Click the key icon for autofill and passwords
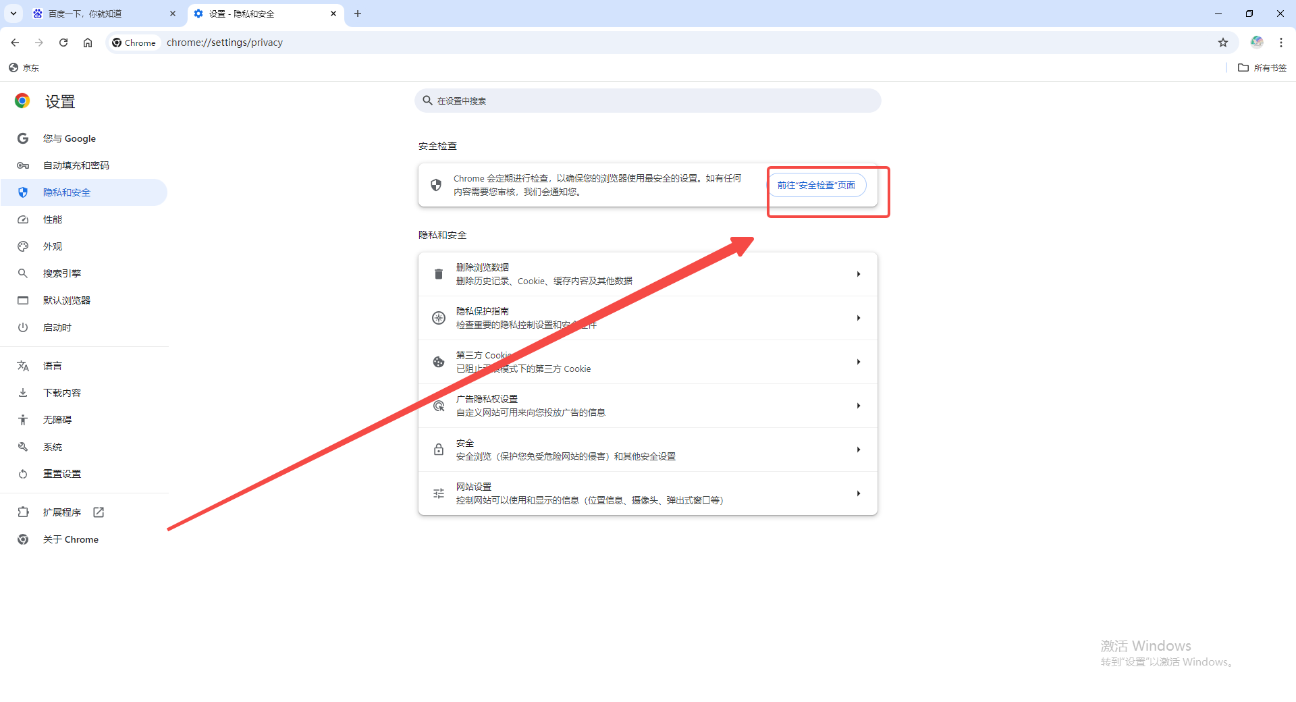1296x702 pixels. pos(23,165)
